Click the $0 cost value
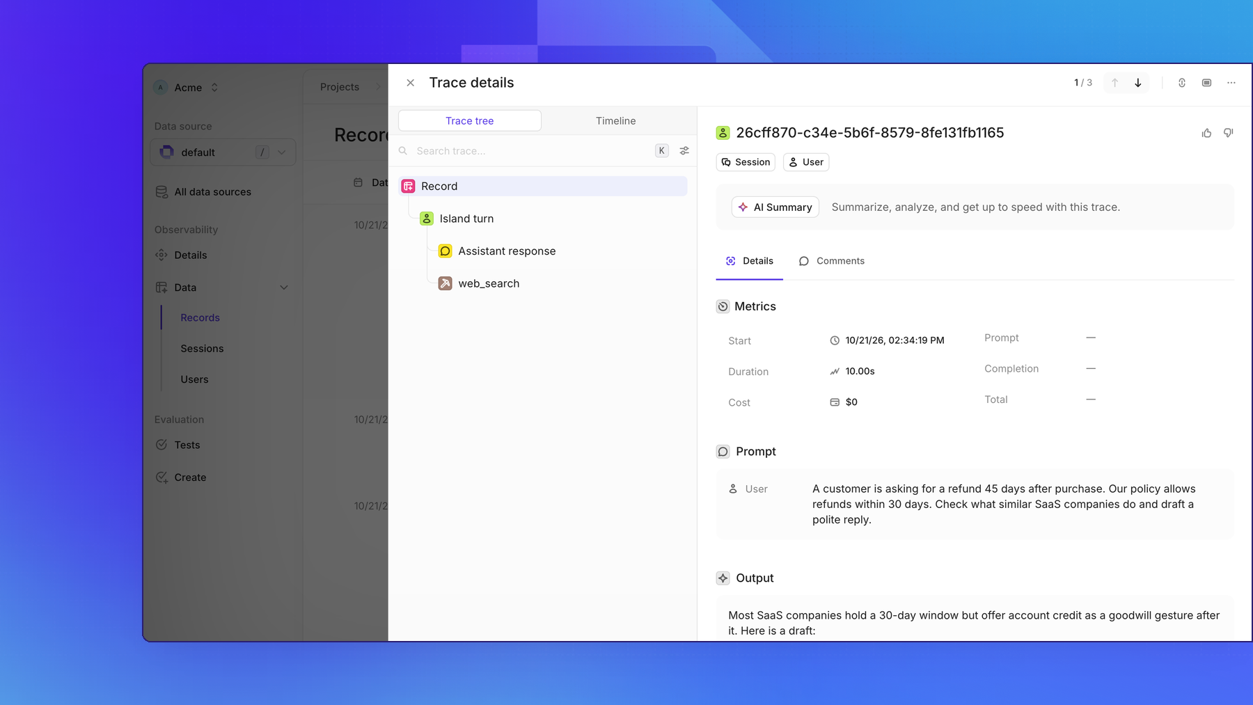Image resolution: width=1253 pixels, height=705 pixels. [x=851, y=402]
